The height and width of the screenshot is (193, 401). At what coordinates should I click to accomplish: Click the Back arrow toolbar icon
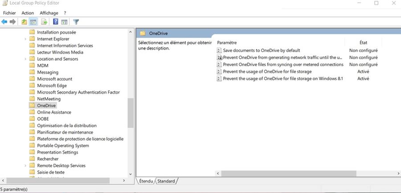[x=4, y=22]
